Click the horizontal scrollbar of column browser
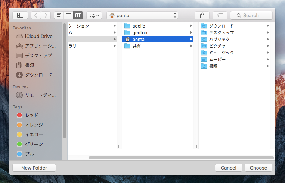Screen dimensions: 285x183 (x=181, y=158)
